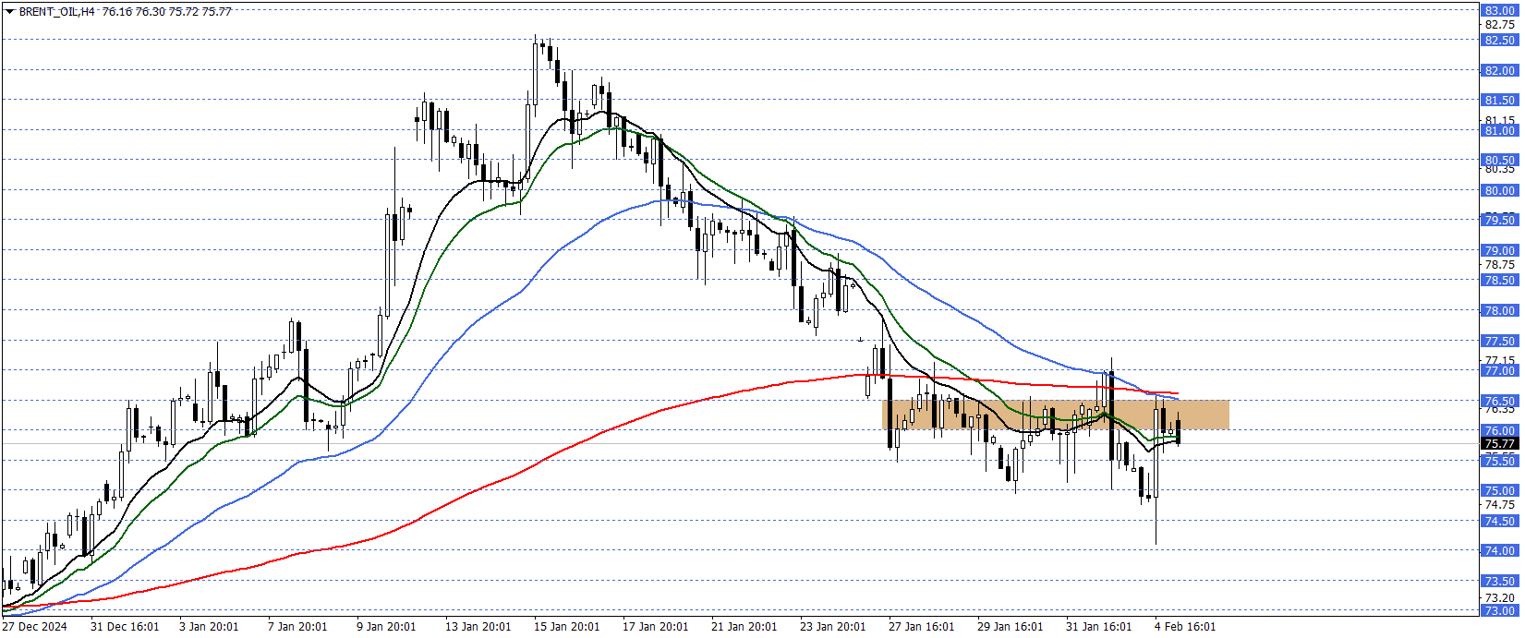Click the 75.50 price level label
Image resolution: width=1525 pixels, height=638 pixels.
pyautogui.click(x=1499, y=461)
